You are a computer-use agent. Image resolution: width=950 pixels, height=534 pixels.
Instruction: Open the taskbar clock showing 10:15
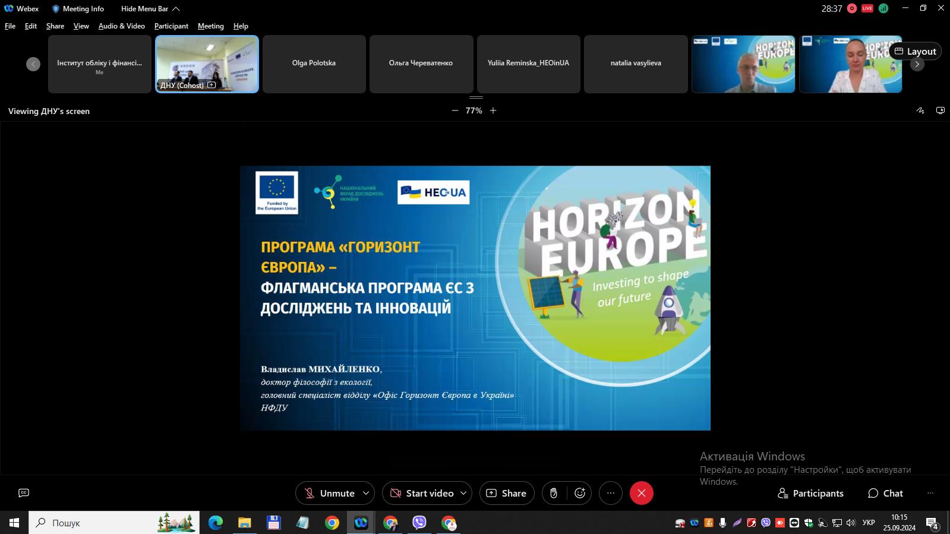pyautogui.click(x=899, y=523)
